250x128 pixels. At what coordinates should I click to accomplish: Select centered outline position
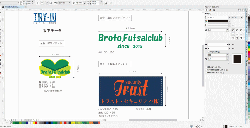click(237, 38)
